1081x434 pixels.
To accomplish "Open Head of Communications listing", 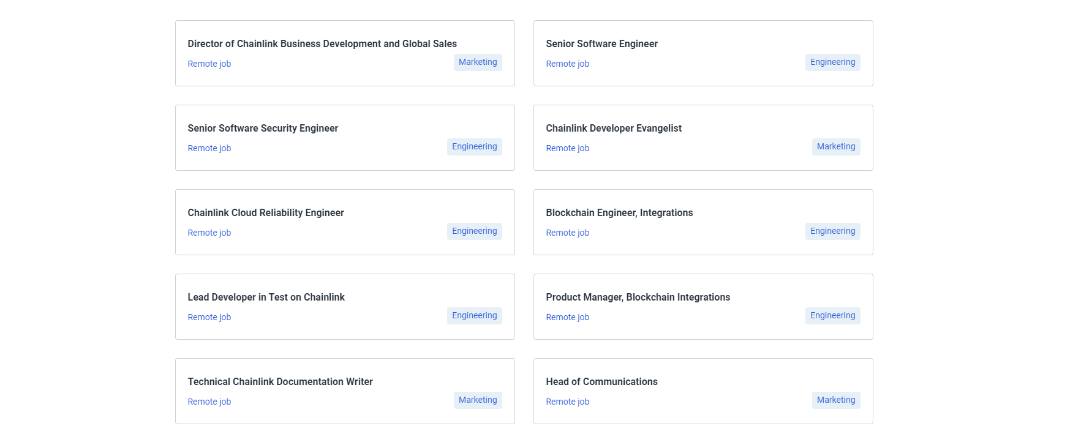I will click(601, 382).
